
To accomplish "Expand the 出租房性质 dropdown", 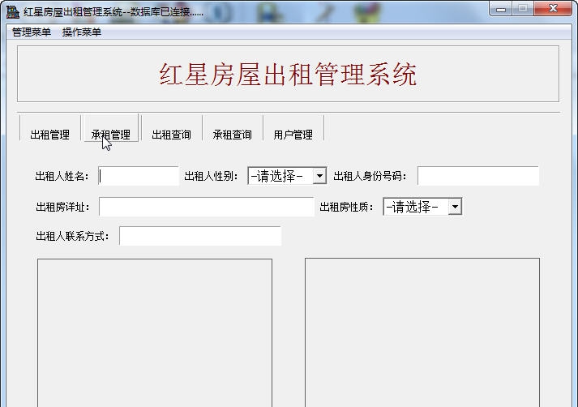I will (455, 207).
